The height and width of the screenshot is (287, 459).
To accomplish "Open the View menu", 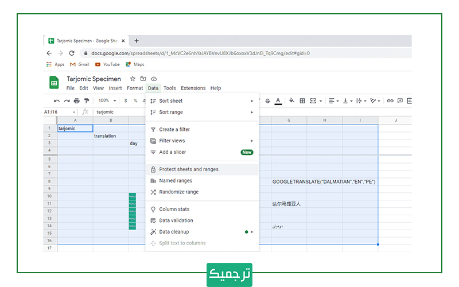I will point(98,88).
